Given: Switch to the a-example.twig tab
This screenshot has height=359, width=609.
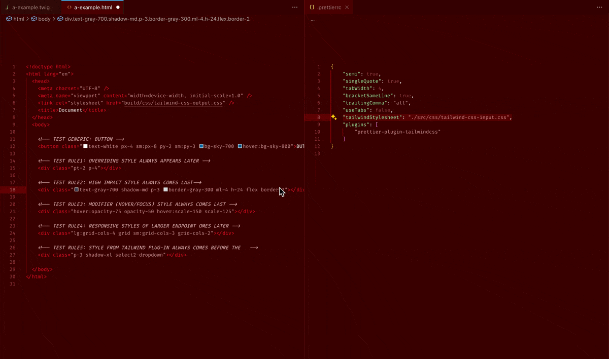Looking at the screenshot, I should pyautogui.click(x=30, y=8).
